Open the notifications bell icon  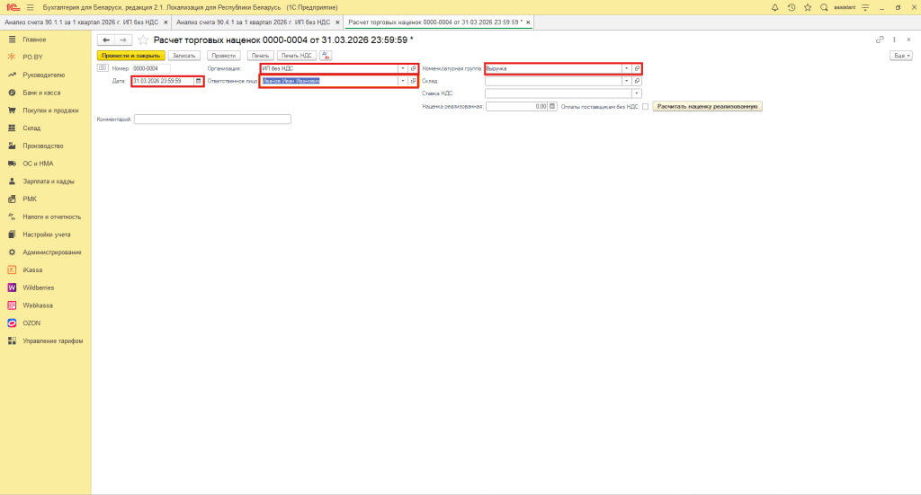775,7
